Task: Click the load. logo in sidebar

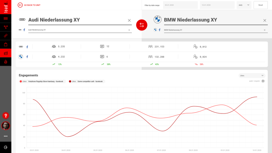Action: pyautogui.click(x=6, y=7)
